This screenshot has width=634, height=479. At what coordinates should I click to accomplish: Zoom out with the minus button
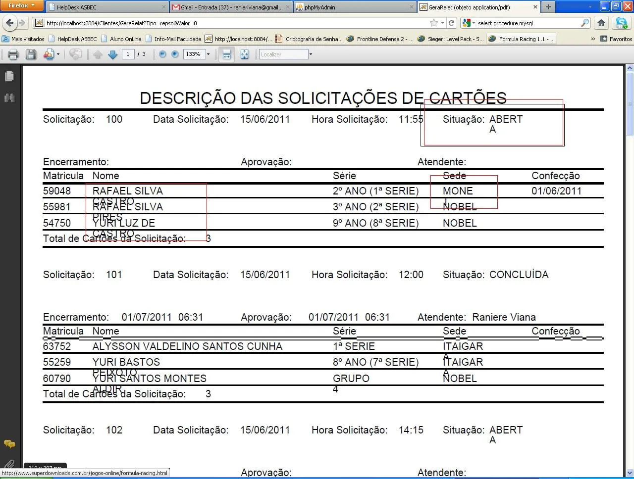pyautogui.click(x=162, y=54)
